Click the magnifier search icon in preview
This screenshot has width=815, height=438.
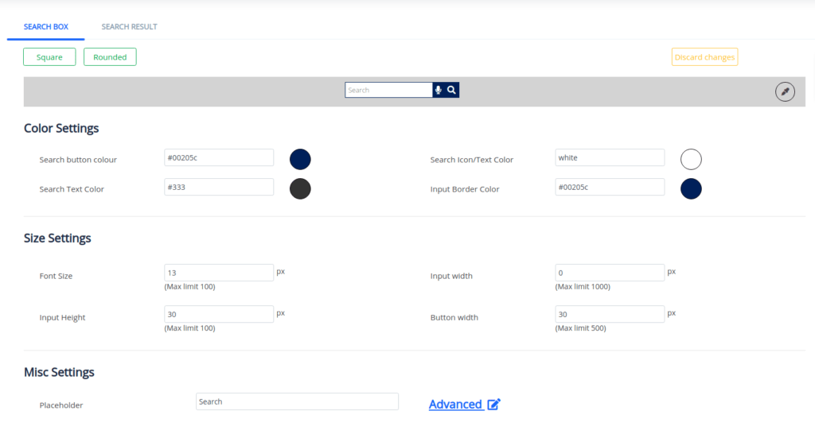coord(452,90)
